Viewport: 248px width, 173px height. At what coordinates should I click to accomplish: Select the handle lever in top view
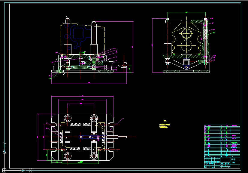[116, 137]
